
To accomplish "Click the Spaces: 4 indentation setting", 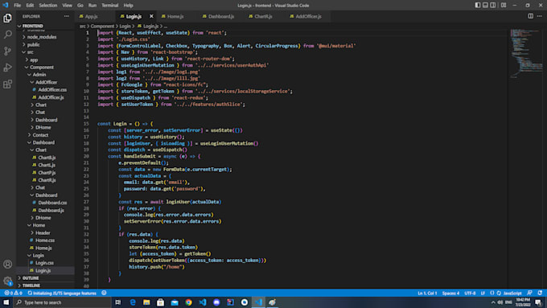I will coord(450,293).
